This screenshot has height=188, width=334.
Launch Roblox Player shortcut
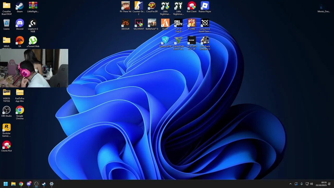(x=205, y=7)
